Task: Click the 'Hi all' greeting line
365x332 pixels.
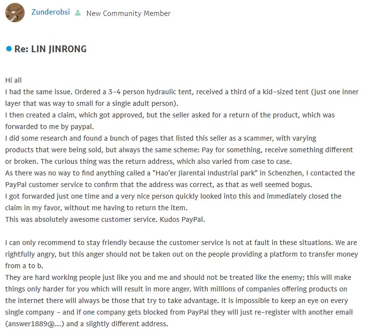Action: point(14,80)
